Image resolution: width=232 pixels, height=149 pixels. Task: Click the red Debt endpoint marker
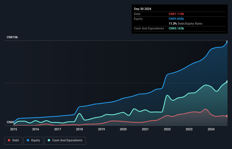point(227,116)
